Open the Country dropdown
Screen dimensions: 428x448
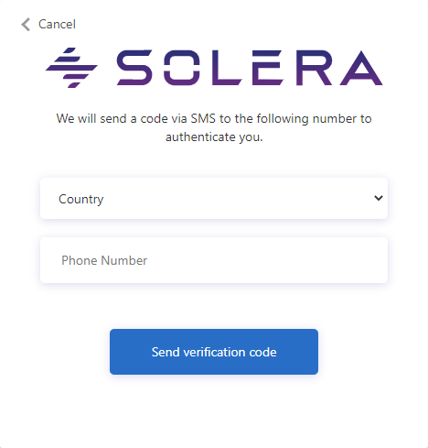pos(214,199)
